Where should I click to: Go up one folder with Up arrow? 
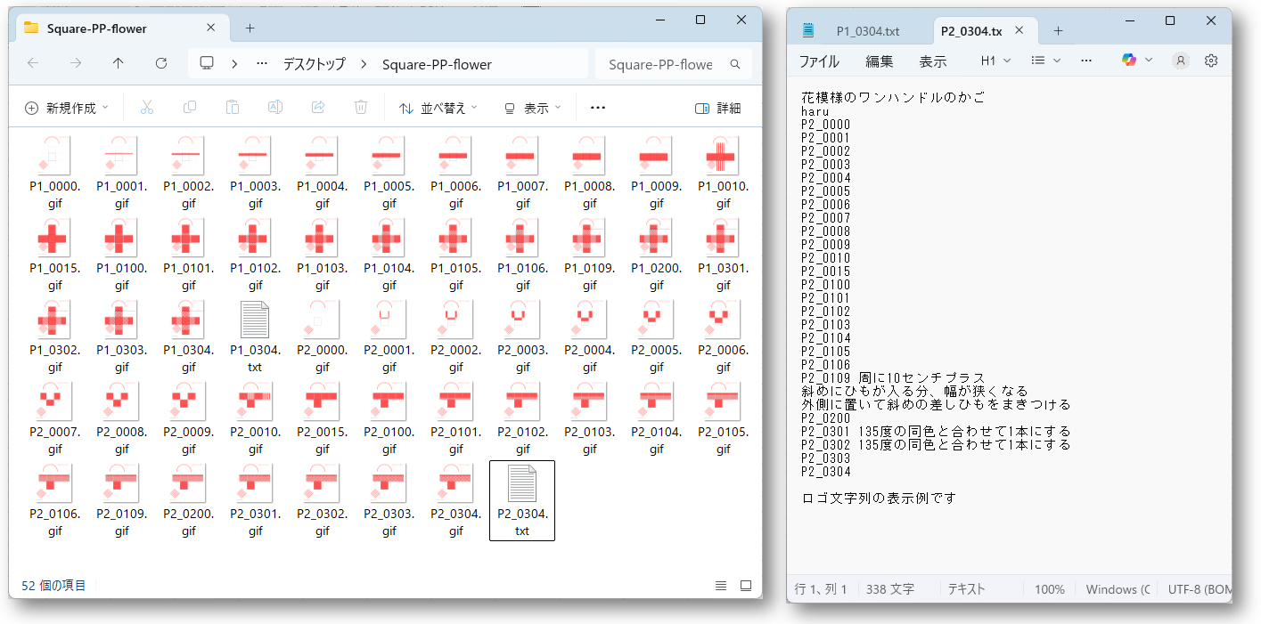(x=119, y=63)
